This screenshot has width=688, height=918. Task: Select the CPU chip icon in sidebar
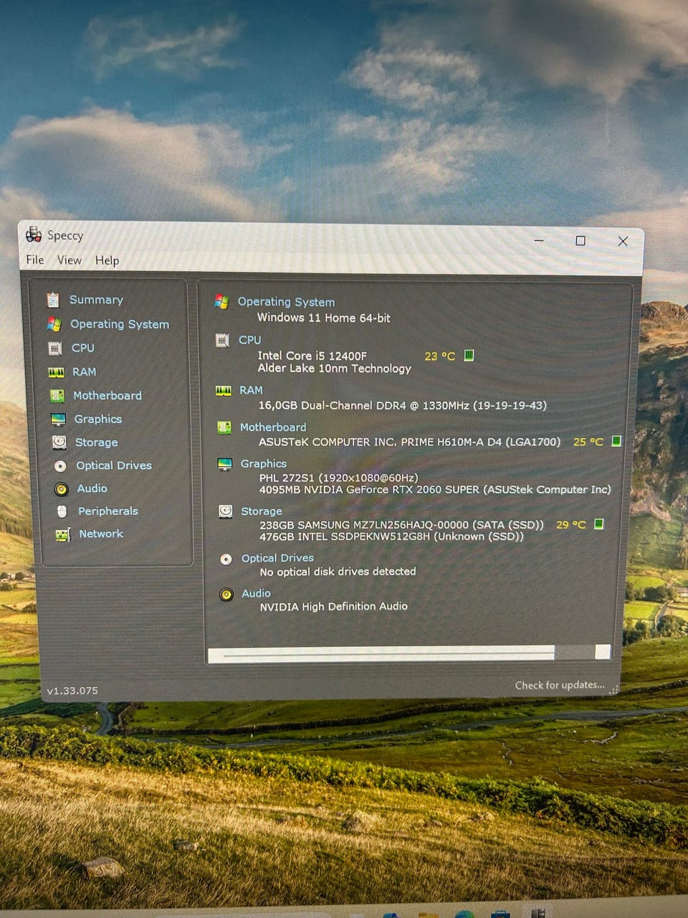point(55,349)
